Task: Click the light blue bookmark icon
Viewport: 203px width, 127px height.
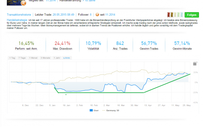Action: pos(181,15)
